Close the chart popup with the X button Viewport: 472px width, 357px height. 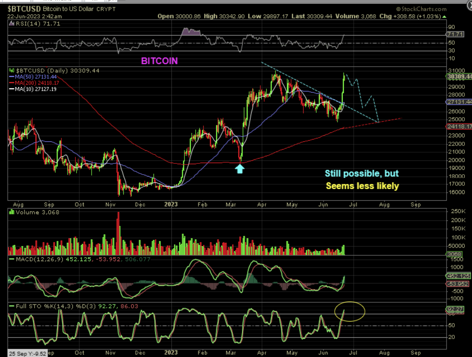470,5
